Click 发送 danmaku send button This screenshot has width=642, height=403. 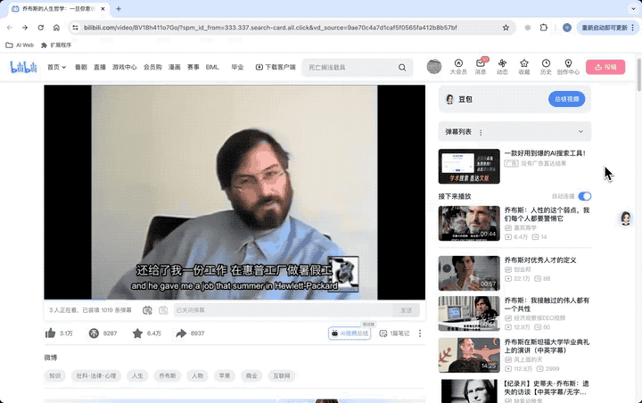pyautogui.click(x=407, y=310)
